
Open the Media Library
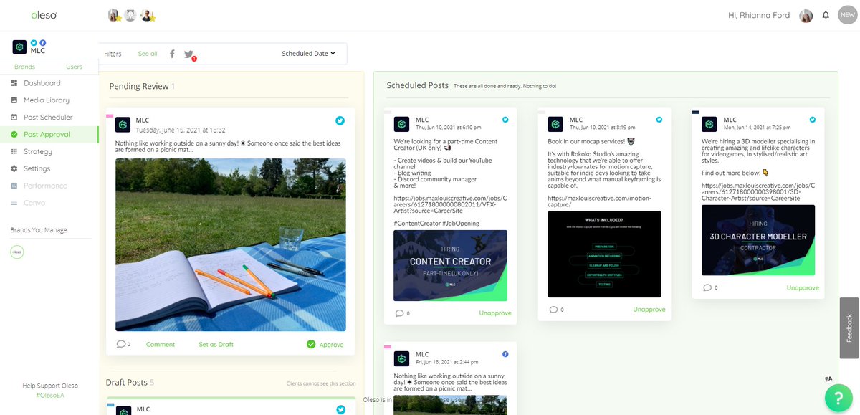(47, 100)
